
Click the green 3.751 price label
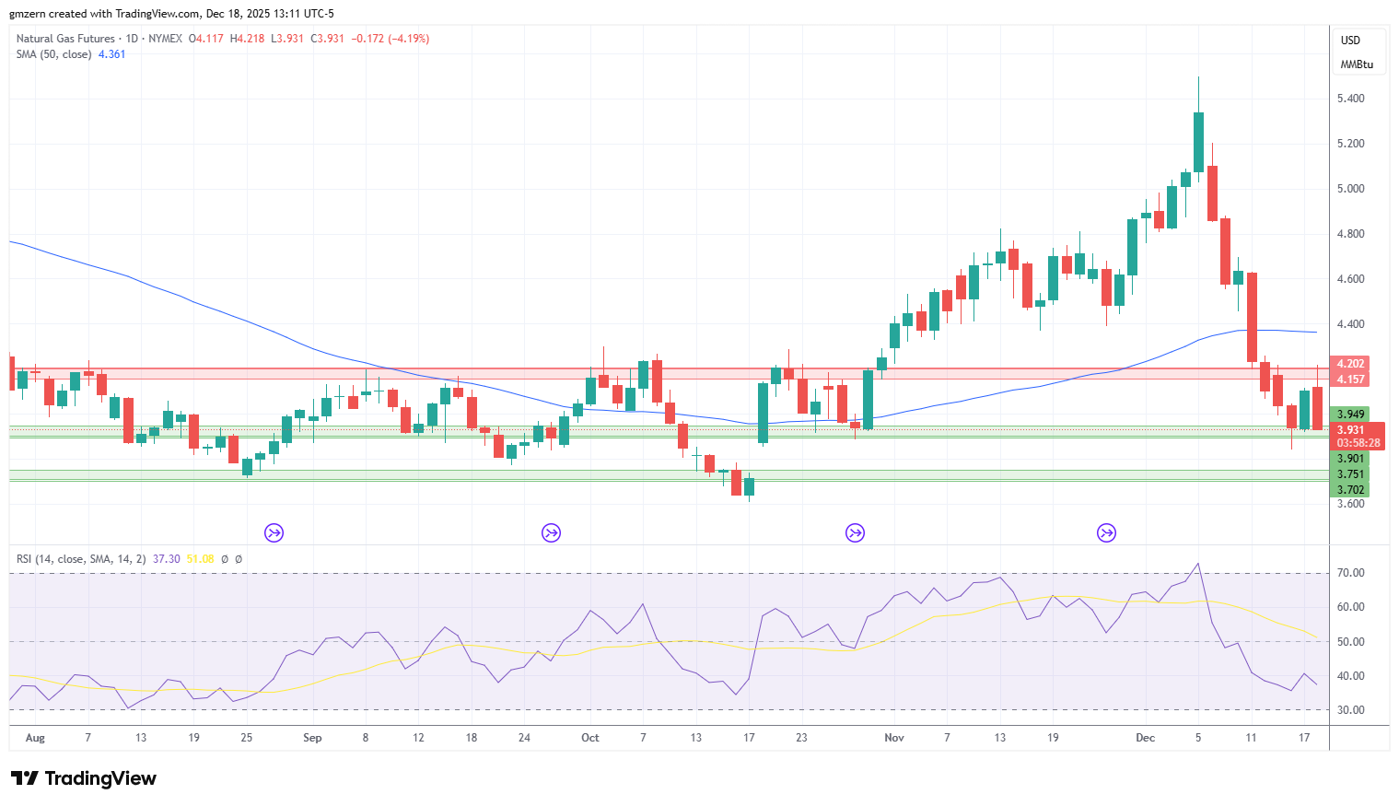coord(1350,474)
